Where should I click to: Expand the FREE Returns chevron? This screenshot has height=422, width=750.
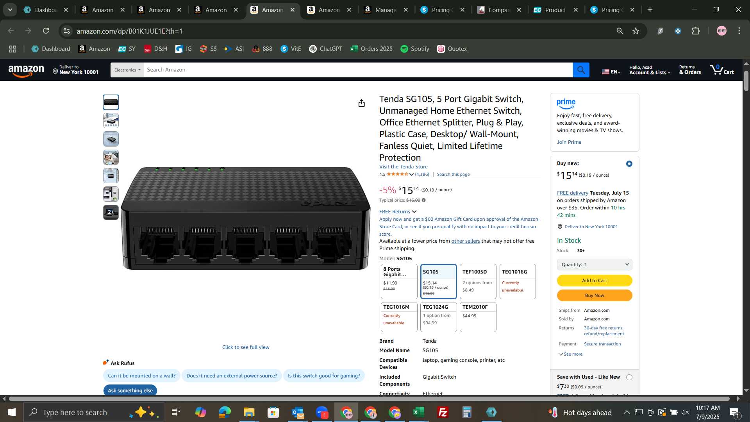(x=414, y=212)
